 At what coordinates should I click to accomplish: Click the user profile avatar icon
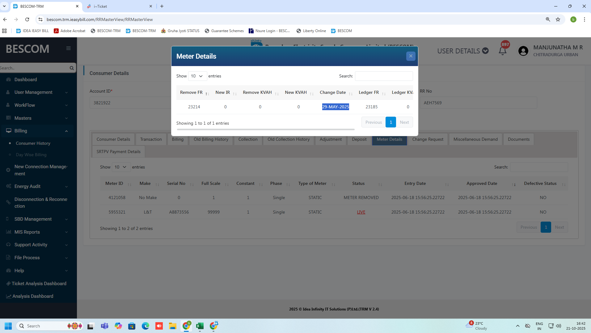pos(523,51)
